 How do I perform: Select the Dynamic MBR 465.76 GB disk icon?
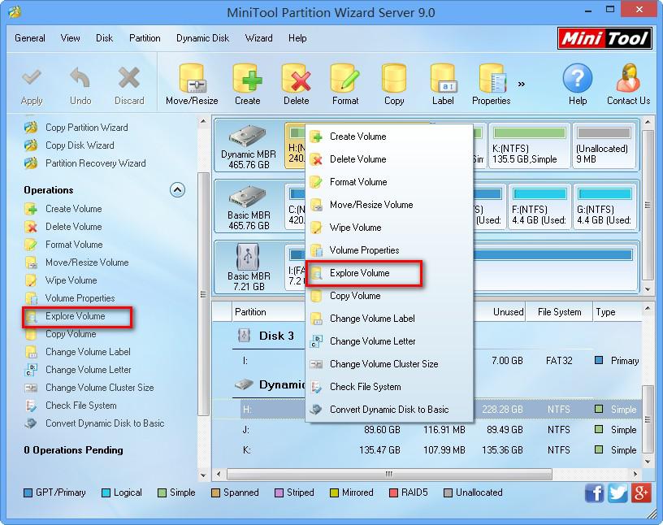(x=248, y=136)
